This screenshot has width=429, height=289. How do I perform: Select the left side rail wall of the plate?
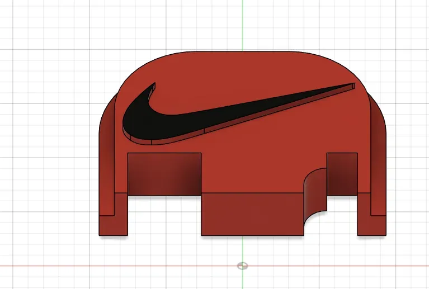point(107,153)
